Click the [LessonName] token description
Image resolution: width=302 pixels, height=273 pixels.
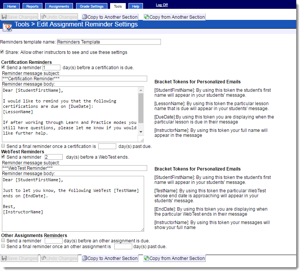coord(211,106)
